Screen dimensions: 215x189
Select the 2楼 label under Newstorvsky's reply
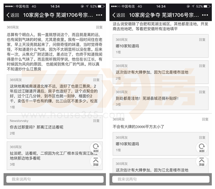[x=12, y=133]
